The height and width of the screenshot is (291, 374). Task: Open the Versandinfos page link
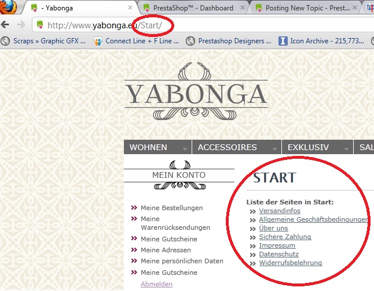[x=280, y=211]
